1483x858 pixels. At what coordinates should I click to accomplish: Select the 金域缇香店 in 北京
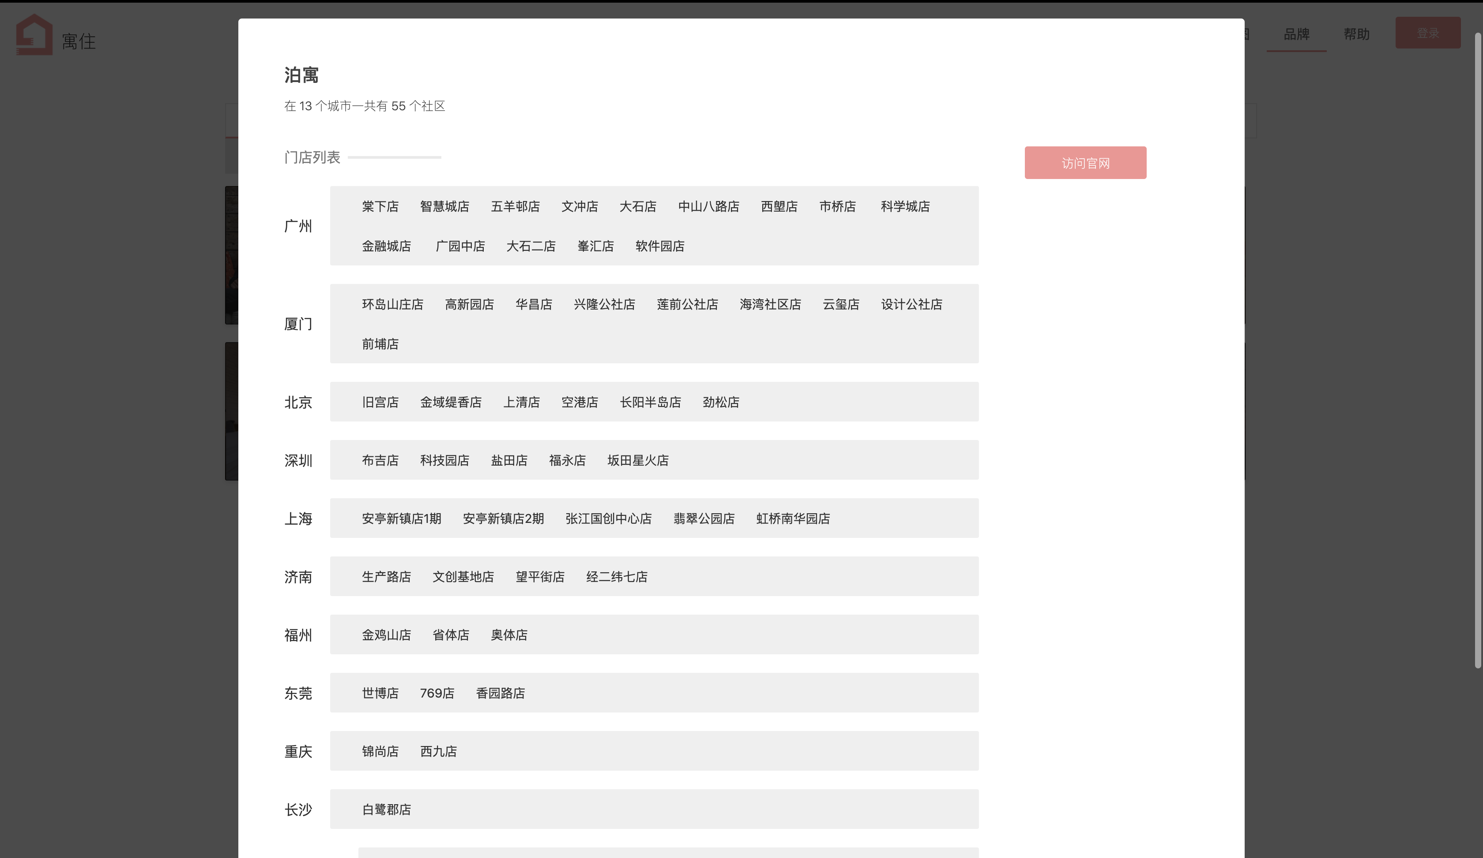pyautogui.click(x=450, y=402)
